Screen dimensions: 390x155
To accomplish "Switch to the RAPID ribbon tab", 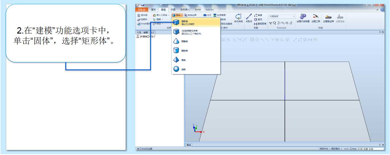I will [198, 10].
